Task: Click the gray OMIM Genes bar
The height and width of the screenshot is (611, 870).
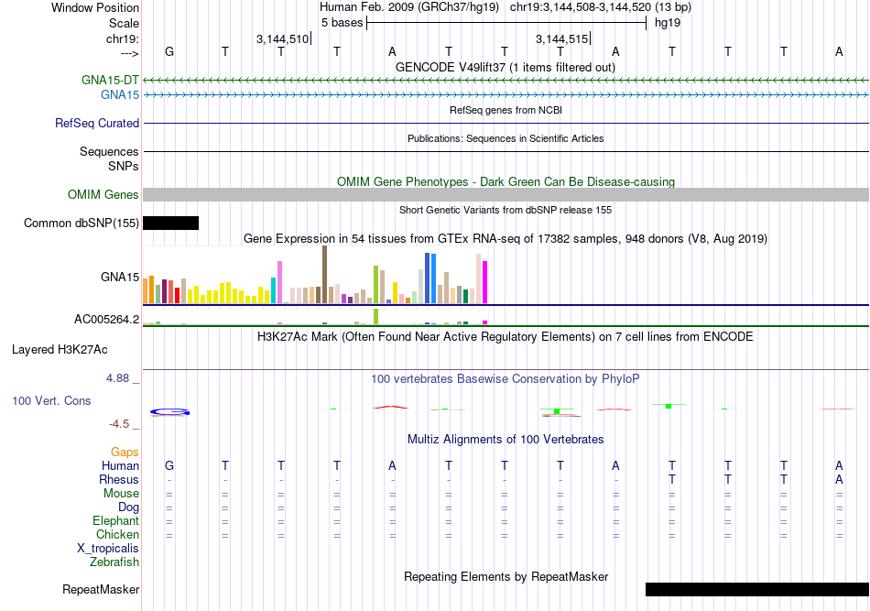Action: point(506,195)
